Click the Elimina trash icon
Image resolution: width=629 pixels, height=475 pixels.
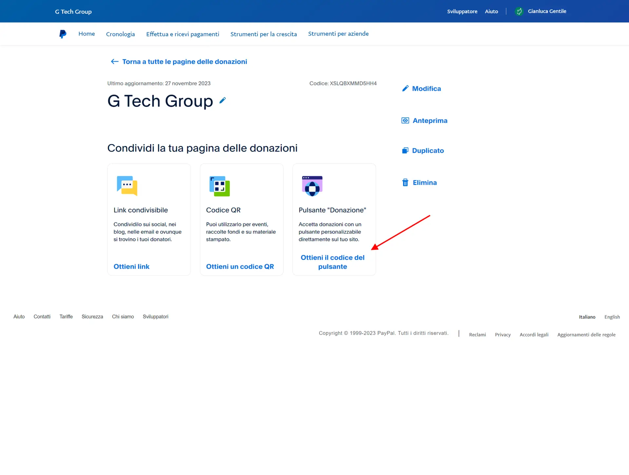(x=405, y=183)
